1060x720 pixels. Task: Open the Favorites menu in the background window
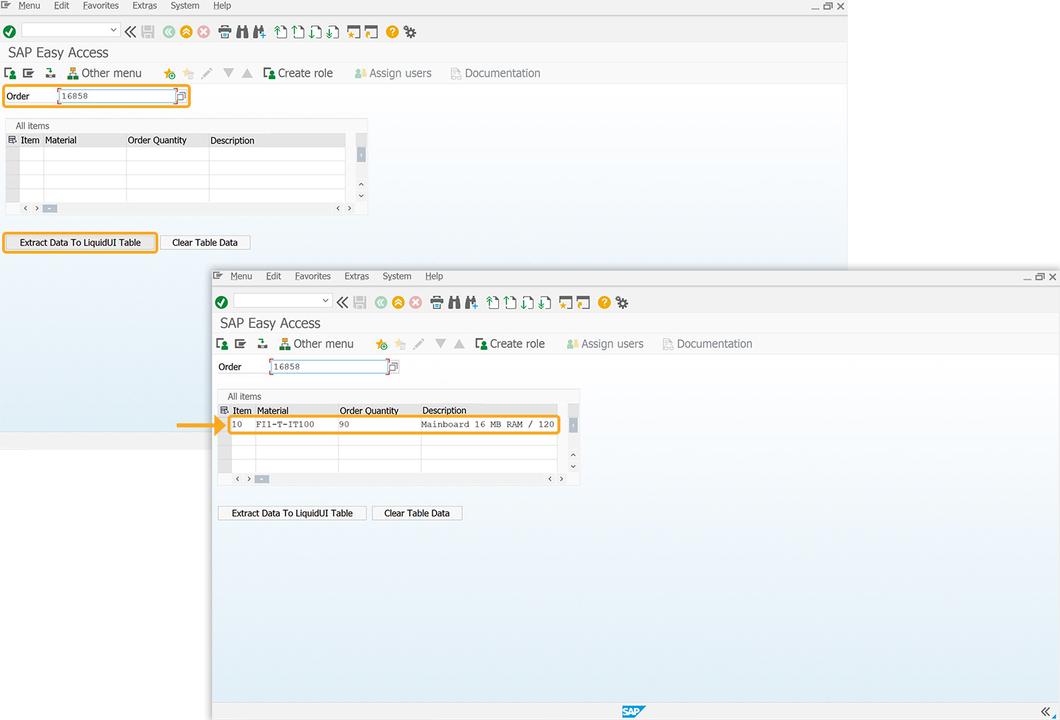point(101,6)
